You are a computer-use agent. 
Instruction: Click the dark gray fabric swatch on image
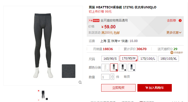coord(69,71)
